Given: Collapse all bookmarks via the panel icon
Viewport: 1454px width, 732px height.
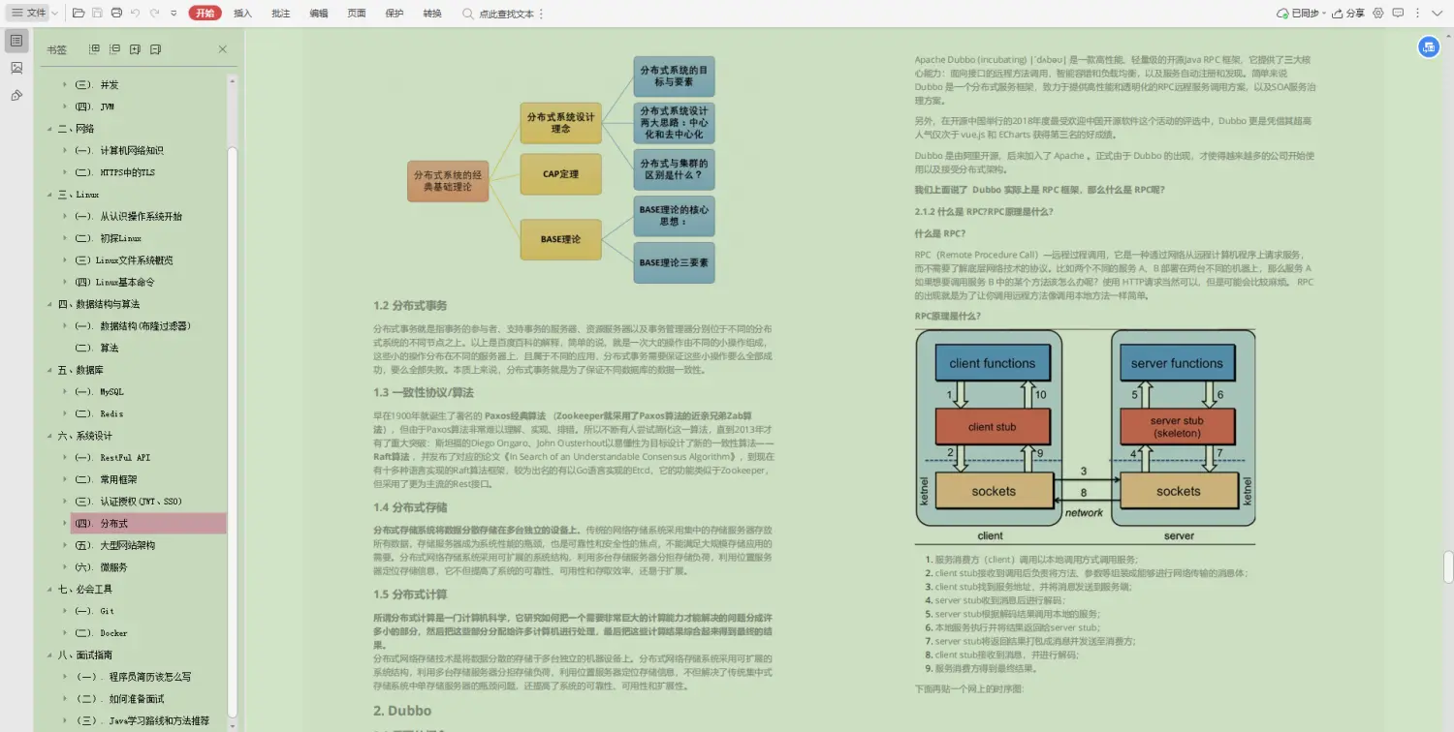Looking at the screenshot, I should click(x=114, y=49).
